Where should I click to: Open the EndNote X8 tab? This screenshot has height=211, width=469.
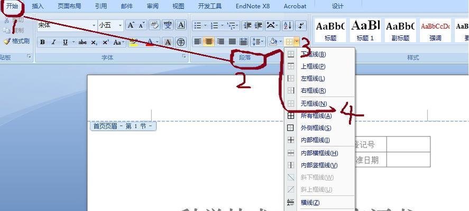pyautogui.click(x=253, y=6)
